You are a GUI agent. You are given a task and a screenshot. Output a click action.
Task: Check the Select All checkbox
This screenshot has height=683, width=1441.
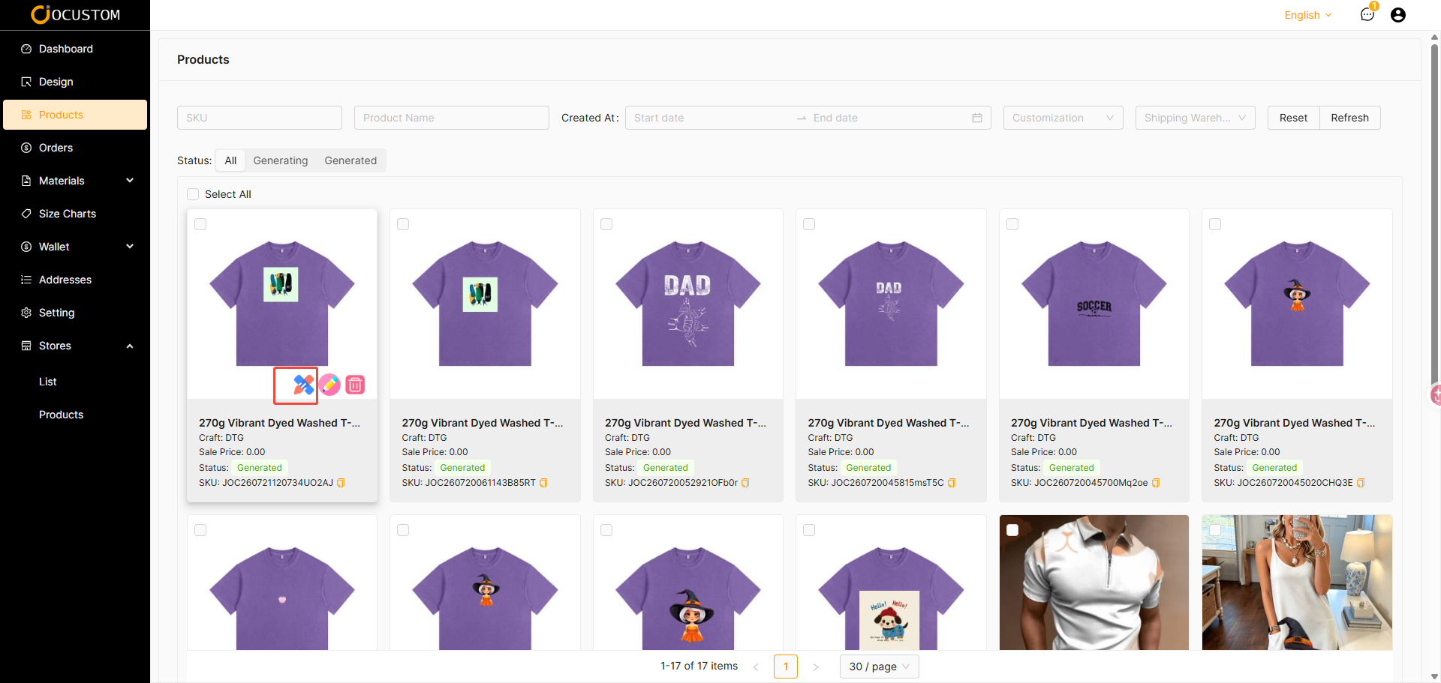193,194
